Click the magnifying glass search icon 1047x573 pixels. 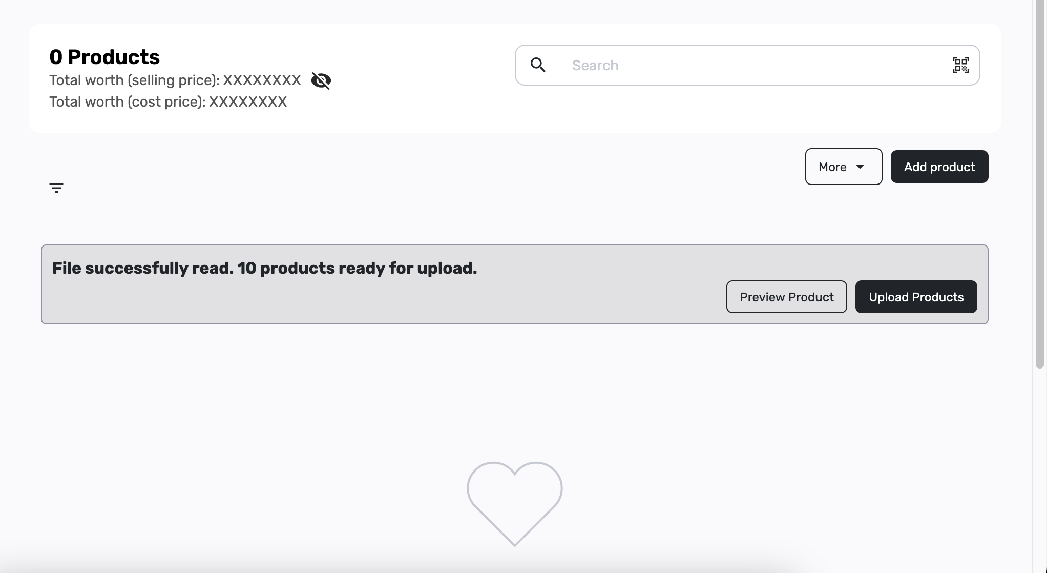(538, 65)
